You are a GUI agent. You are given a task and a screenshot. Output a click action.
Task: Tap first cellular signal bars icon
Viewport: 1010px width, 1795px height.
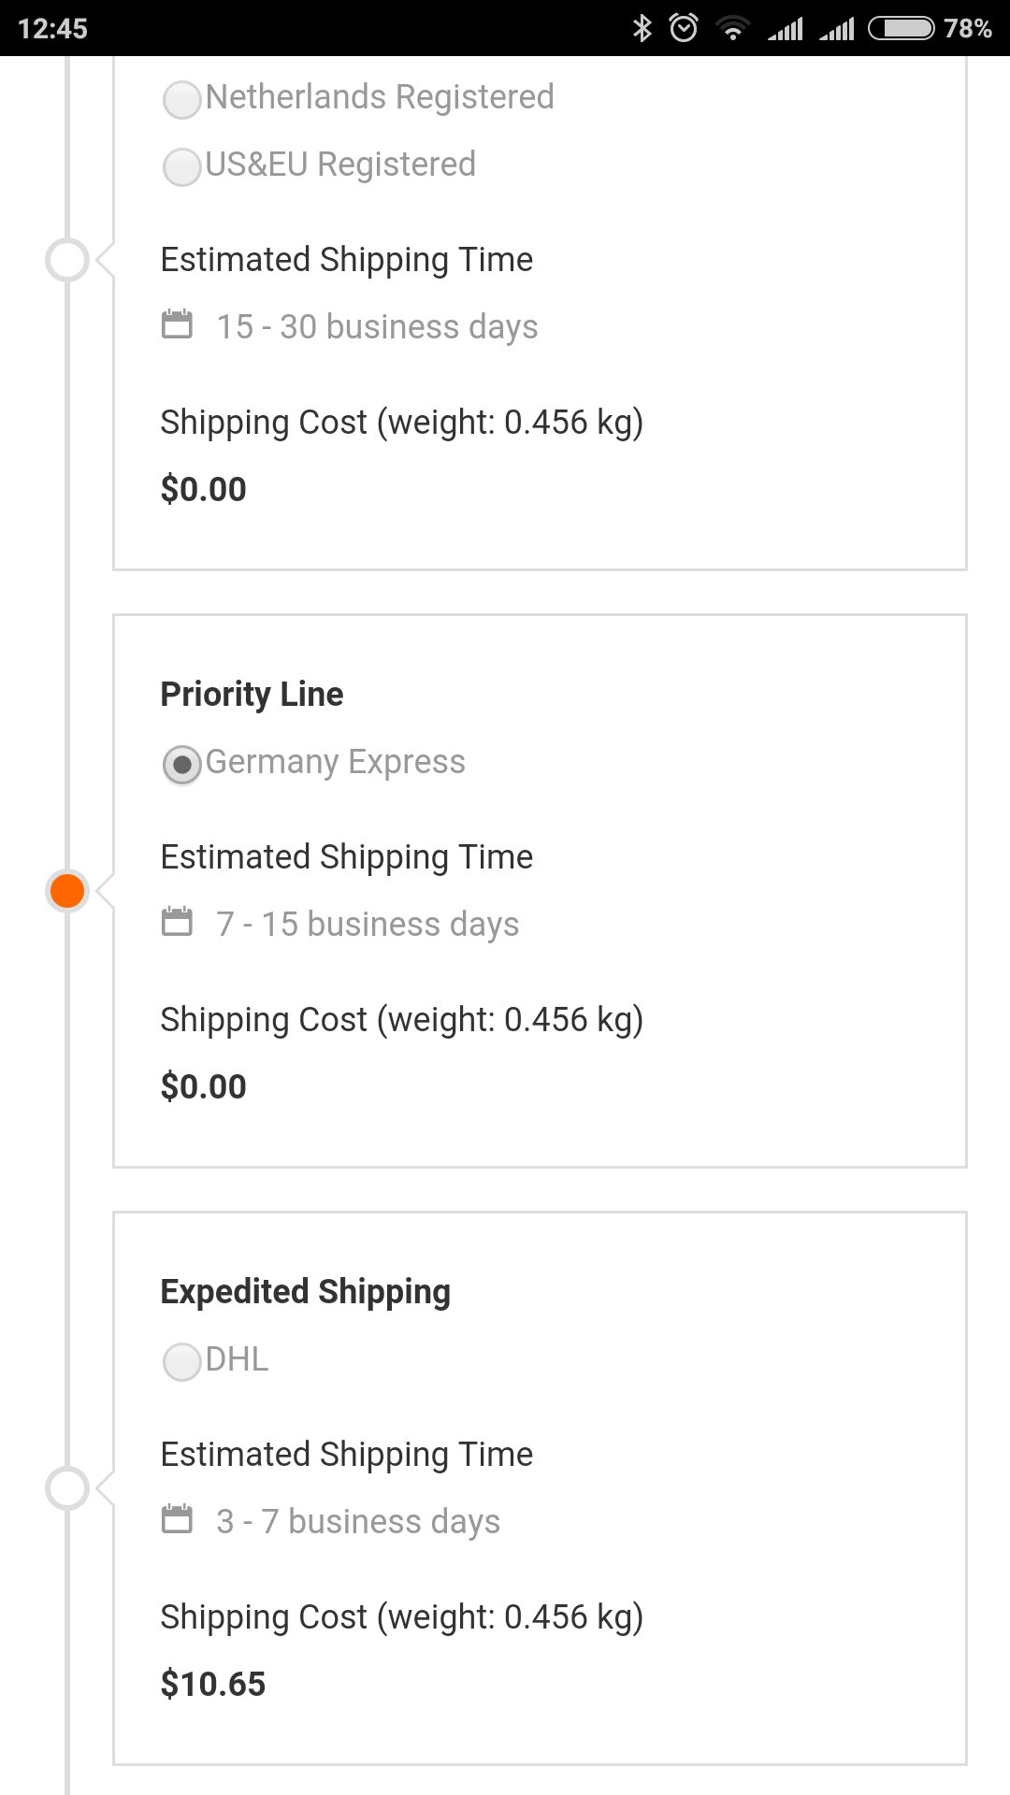786,29
